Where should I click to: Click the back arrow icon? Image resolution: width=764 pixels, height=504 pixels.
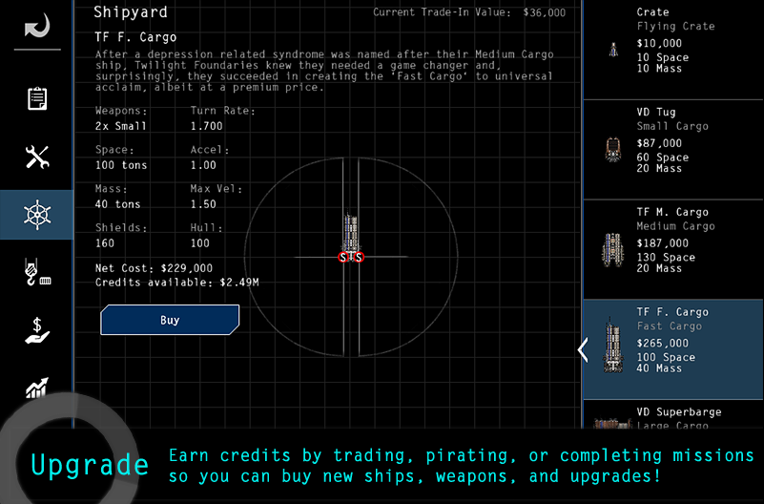(37, 26)
